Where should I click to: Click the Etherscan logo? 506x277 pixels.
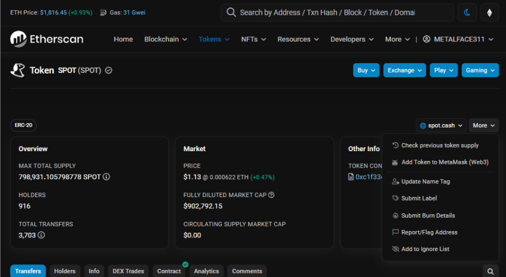pos(47,39)
